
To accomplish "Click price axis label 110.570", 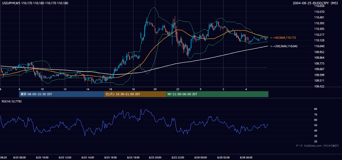I will [319, 12].
